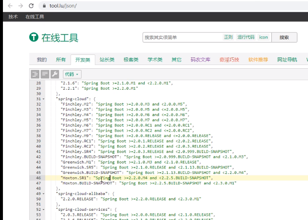Image resolution: width=308 pixels, height=220 pixels.
Task: Click the "2.2.1" key on line 29
Action: [69, 88]
